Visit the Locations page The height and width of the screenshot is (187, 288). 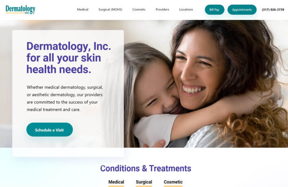click(186, 9)
